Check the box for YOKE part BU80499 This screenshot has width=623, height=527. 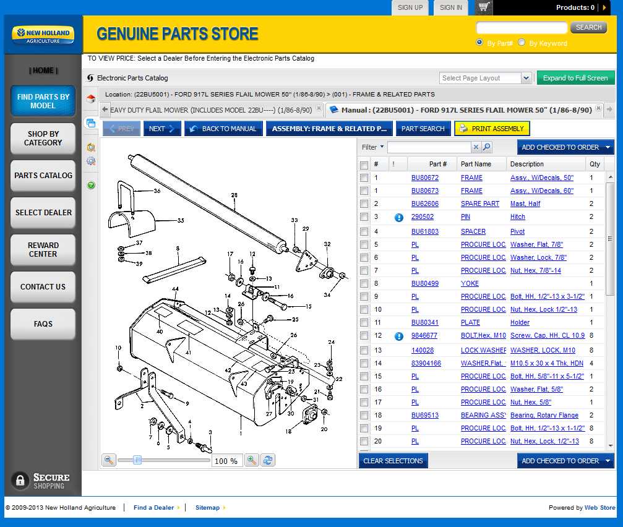[364, 284]
